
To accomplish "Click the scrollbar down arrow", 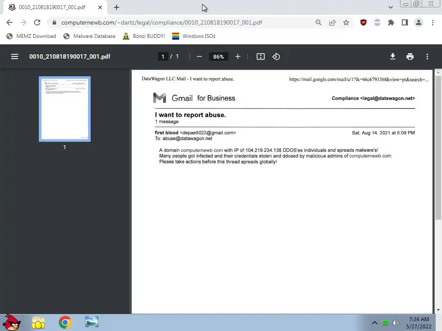I will pyautogui.click(x=439, y=310).
